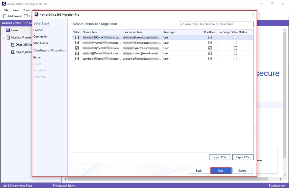This screenshot has width=289, height=188.
Task: Click the Kernel logo in dialog title bar
Action: click(x=36, y=14)
